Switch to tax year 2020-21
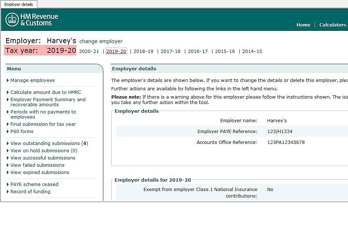 pyautogui.click(x=89, y=51)
